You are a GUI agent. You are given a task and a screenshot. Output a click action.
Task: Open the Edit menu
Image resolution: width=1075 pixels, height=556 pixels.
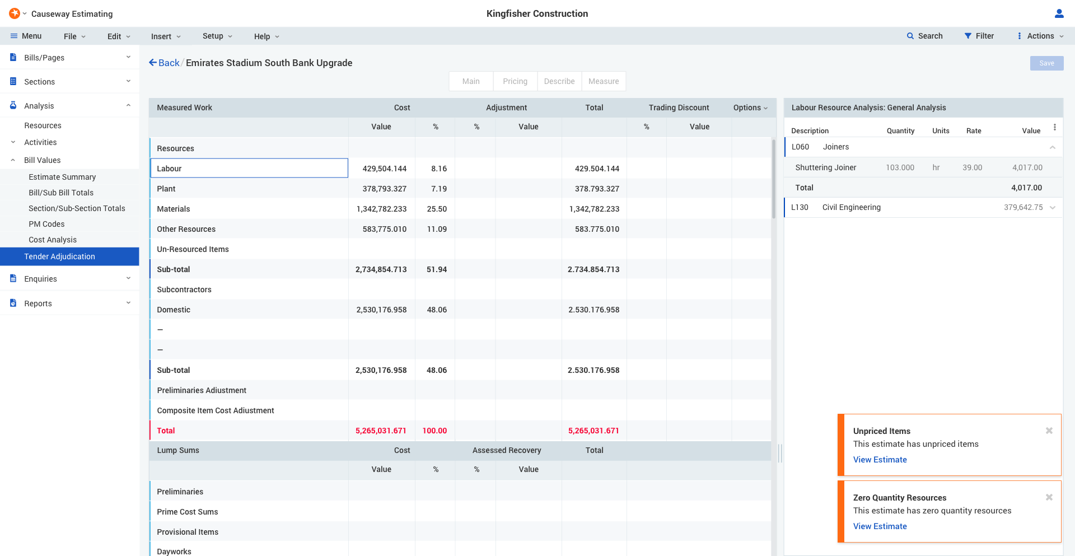(x=119, y=36)
